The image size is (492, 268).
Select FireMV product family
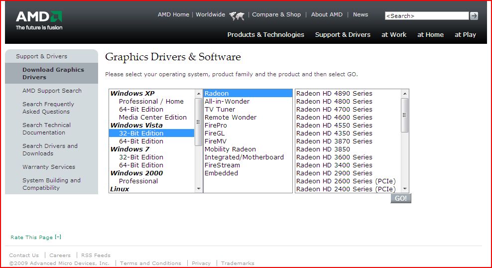coord(248,141)
